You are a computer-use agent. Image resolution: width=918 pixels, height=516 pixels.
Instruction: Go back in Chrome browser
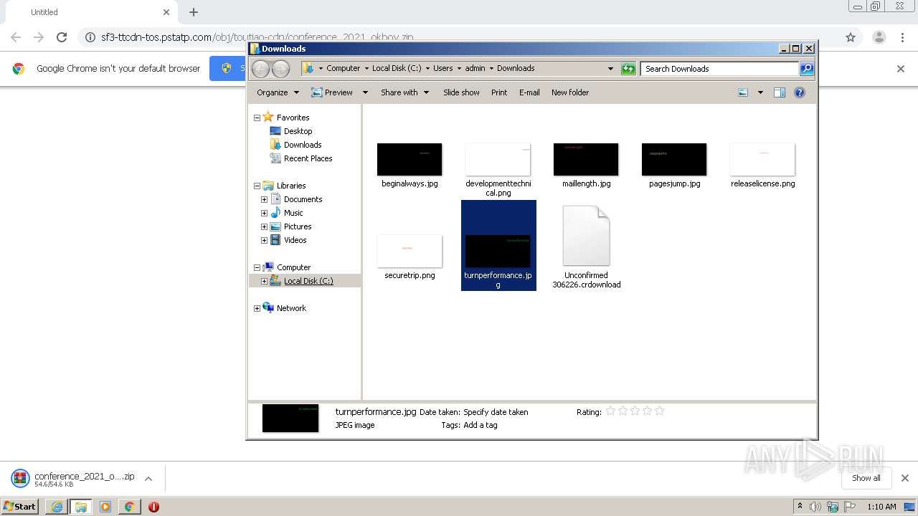pyautogui.click(x=16, y=37)
